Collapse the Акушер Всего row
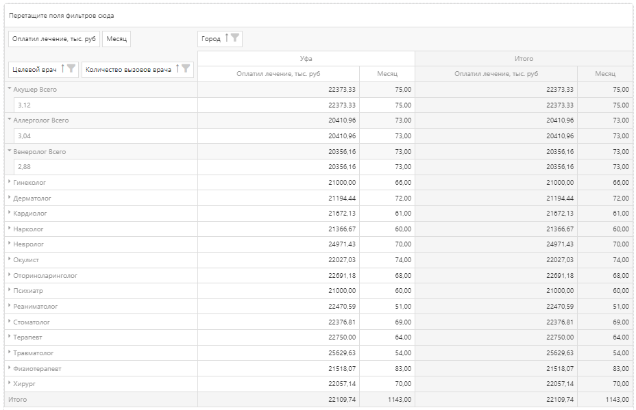Viewport: 636px width, 410px height. (x=10, y=89)
